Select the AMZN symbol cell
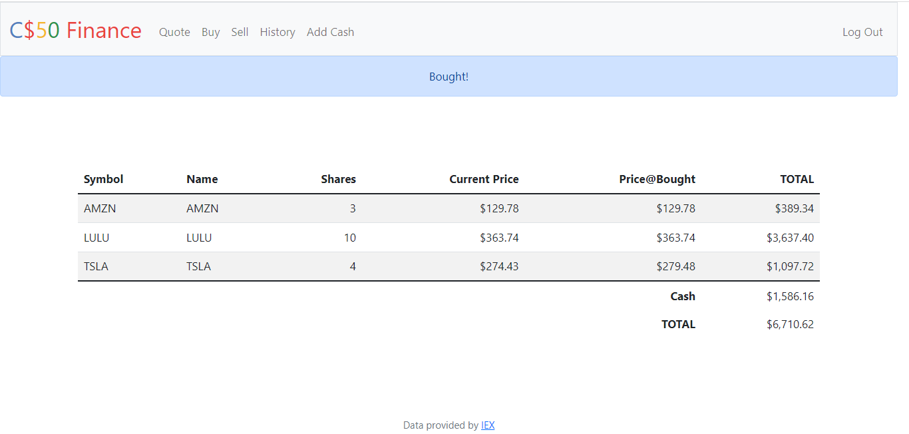Viewport: 909px width, 434px height. tap(100, 208)
